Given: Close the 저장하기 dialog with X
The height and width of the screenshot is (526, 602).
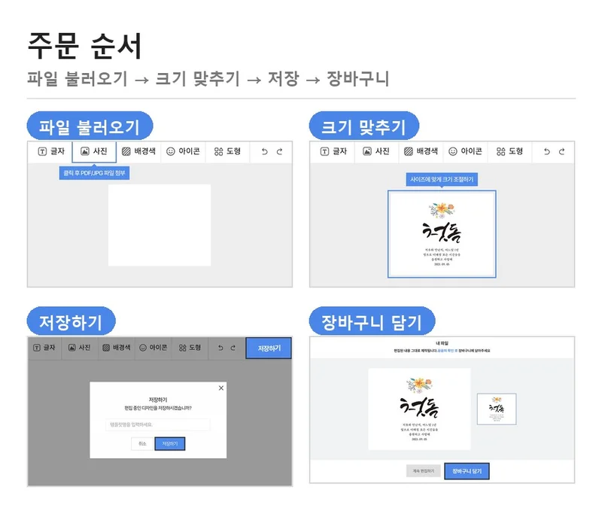Looking at the screenshot, I should pyautogui.click(x=221, y=388).
